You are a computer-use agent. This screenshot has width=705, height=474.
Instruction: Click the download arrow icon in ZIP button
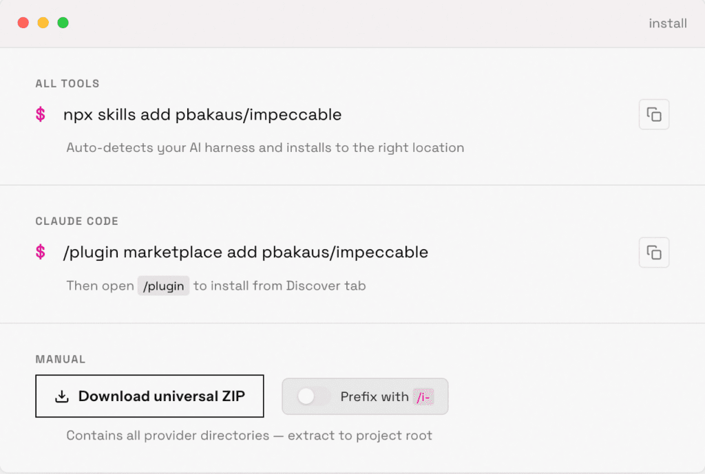62,396
